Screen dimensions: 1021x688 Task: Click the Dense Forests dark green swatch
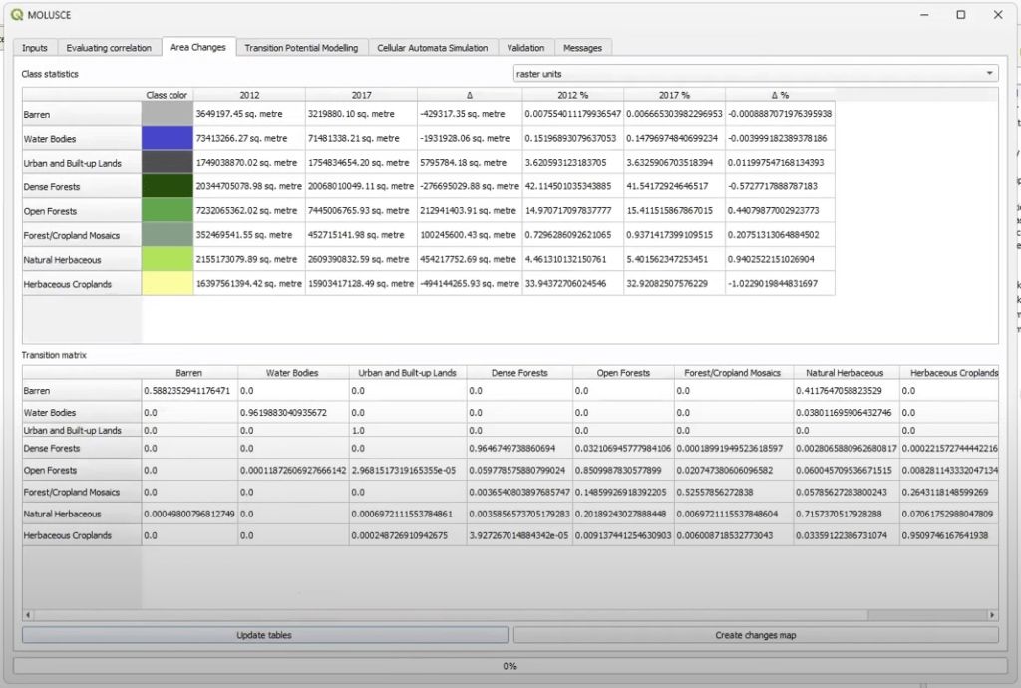pos(168,186)
